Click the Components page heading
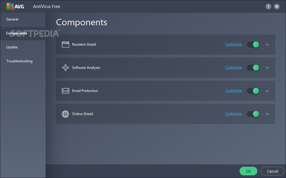 82,23
